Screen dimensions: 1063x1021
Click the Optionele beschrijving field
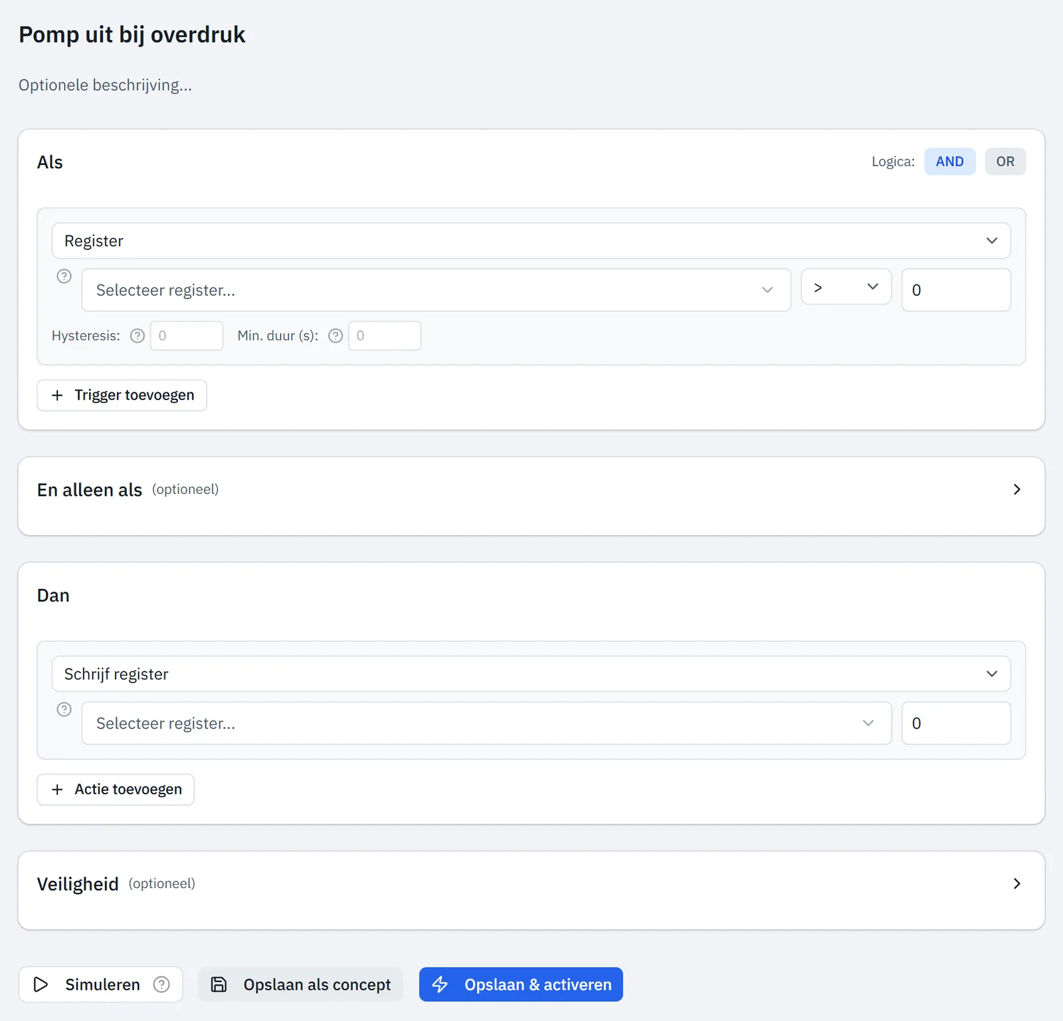(x=105, y=85)
